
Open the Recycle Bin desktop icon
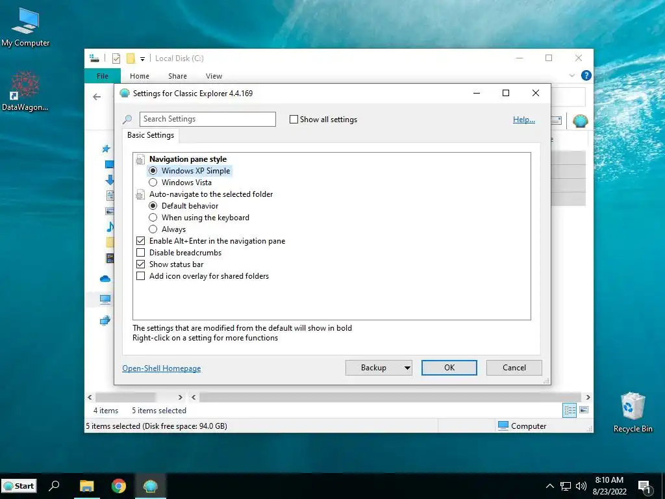tap(633, 412)
